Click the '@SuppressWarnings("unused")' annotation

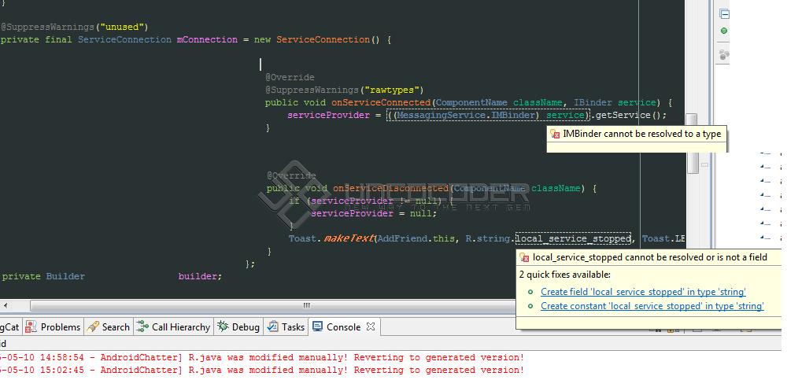click(x=75, y=27)
